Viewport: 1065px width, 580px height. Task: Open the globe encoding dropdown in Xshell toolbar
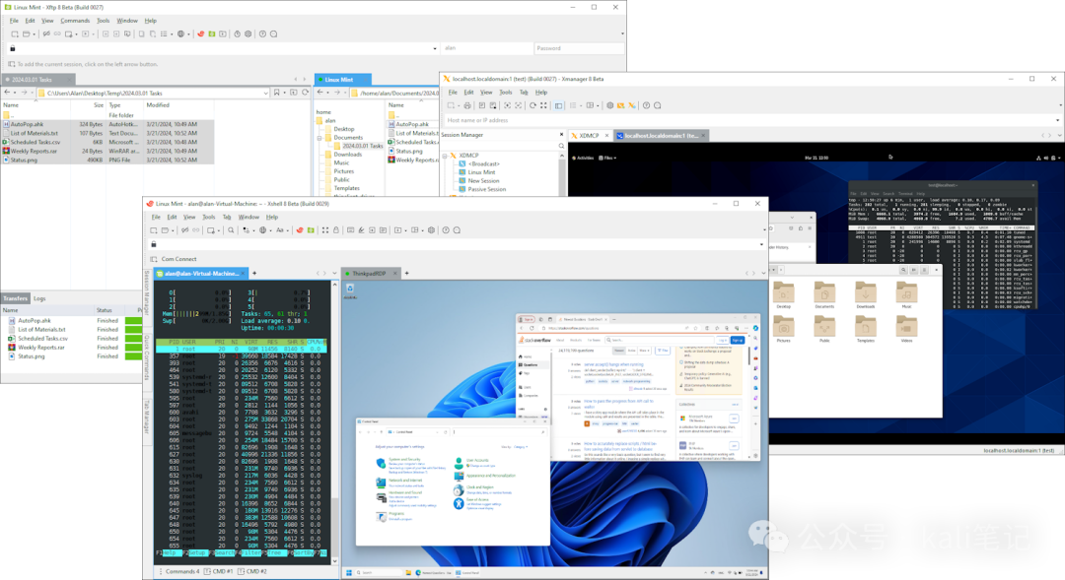click(271, 230)
